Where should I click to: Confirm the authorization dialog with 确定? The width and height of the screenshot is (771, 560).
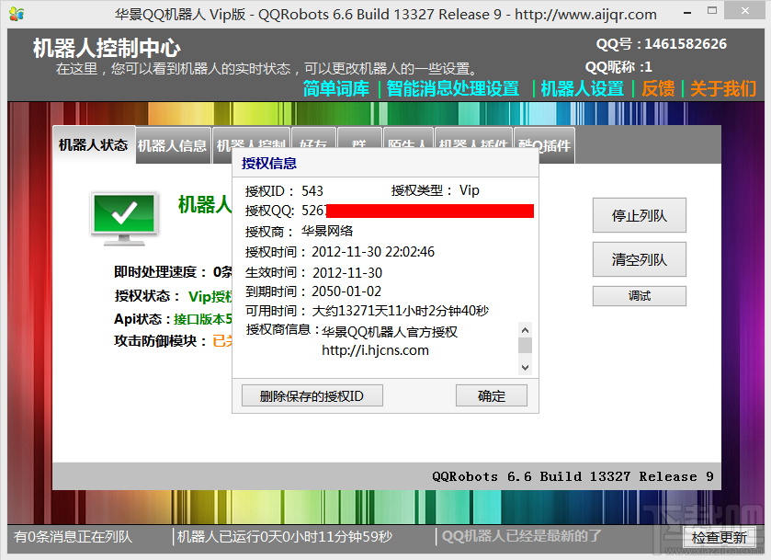(491, 394)
